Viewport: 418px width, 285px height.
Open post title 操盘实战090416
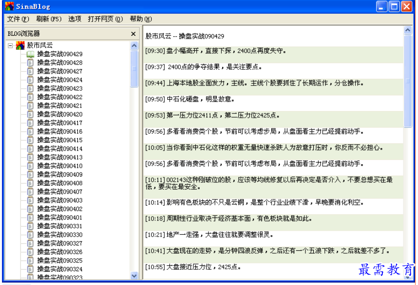pyautogui.click(x=60, y=132)
